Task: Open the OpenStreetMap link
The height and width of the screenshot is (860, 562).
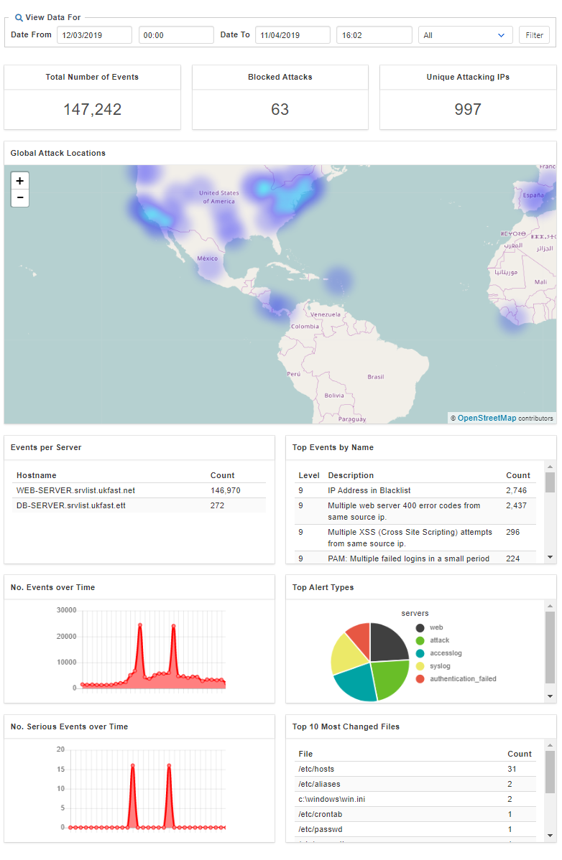Action: (487, 418)
